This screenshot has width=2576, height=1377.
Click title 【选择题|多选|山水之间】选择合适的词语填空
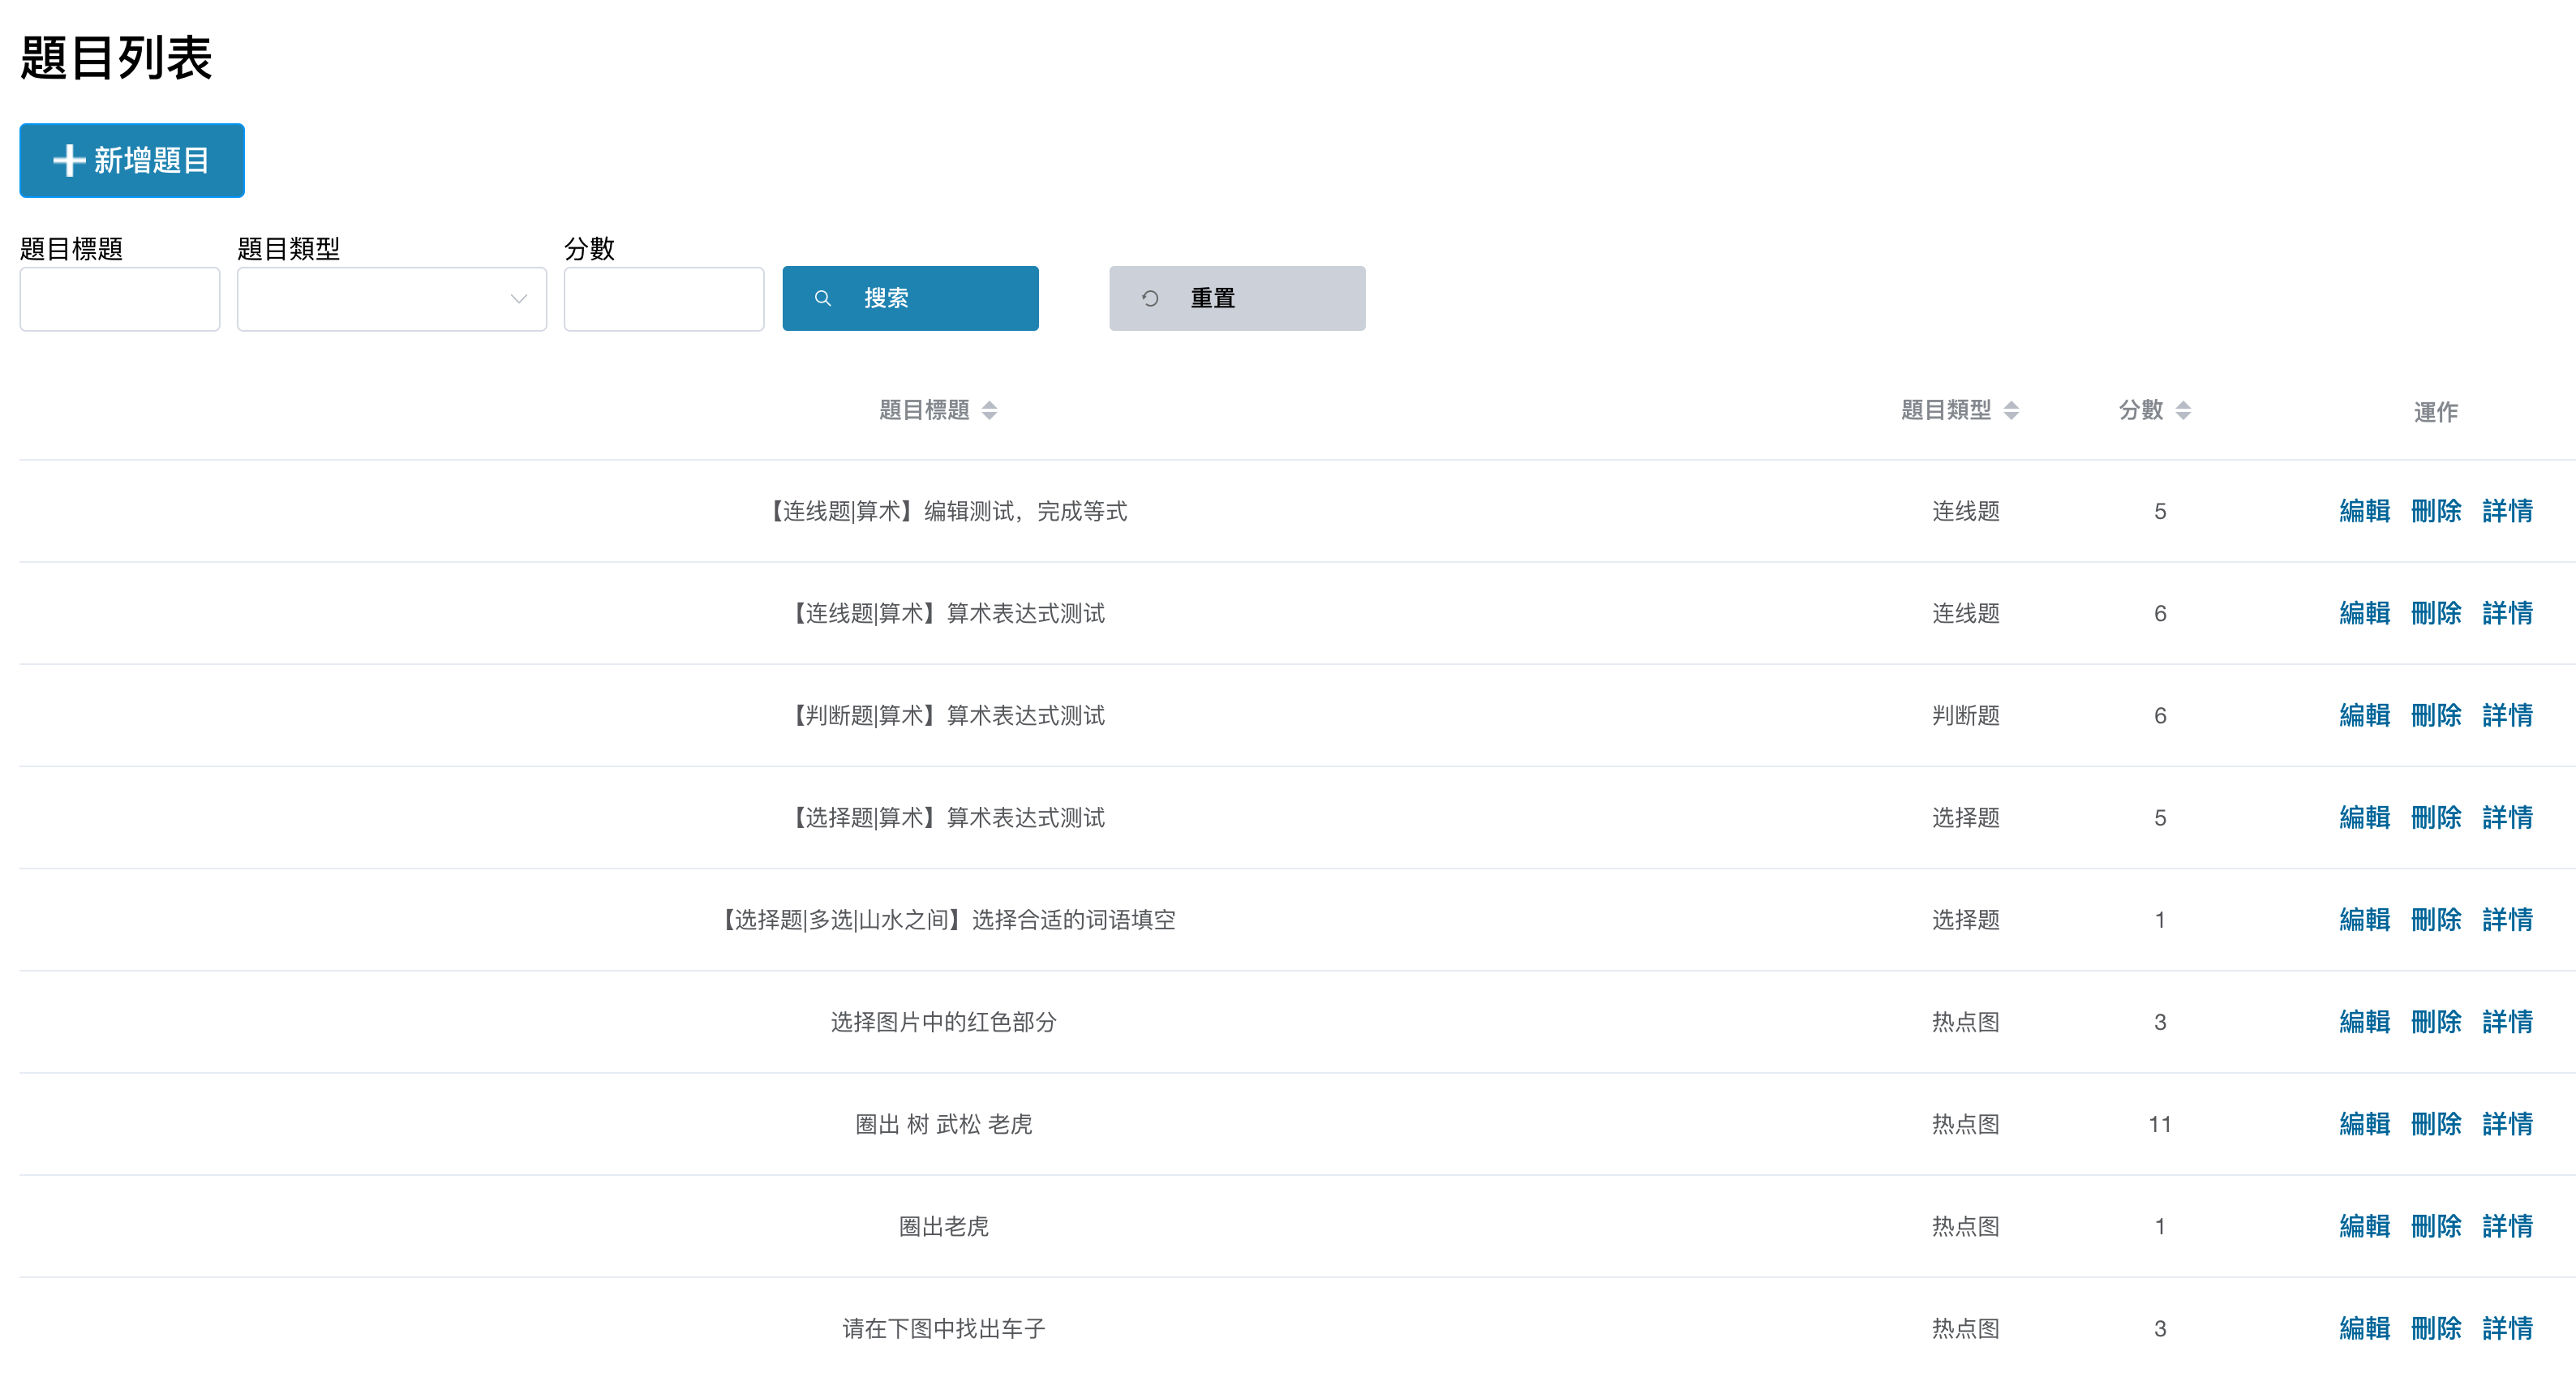(944, 919)
